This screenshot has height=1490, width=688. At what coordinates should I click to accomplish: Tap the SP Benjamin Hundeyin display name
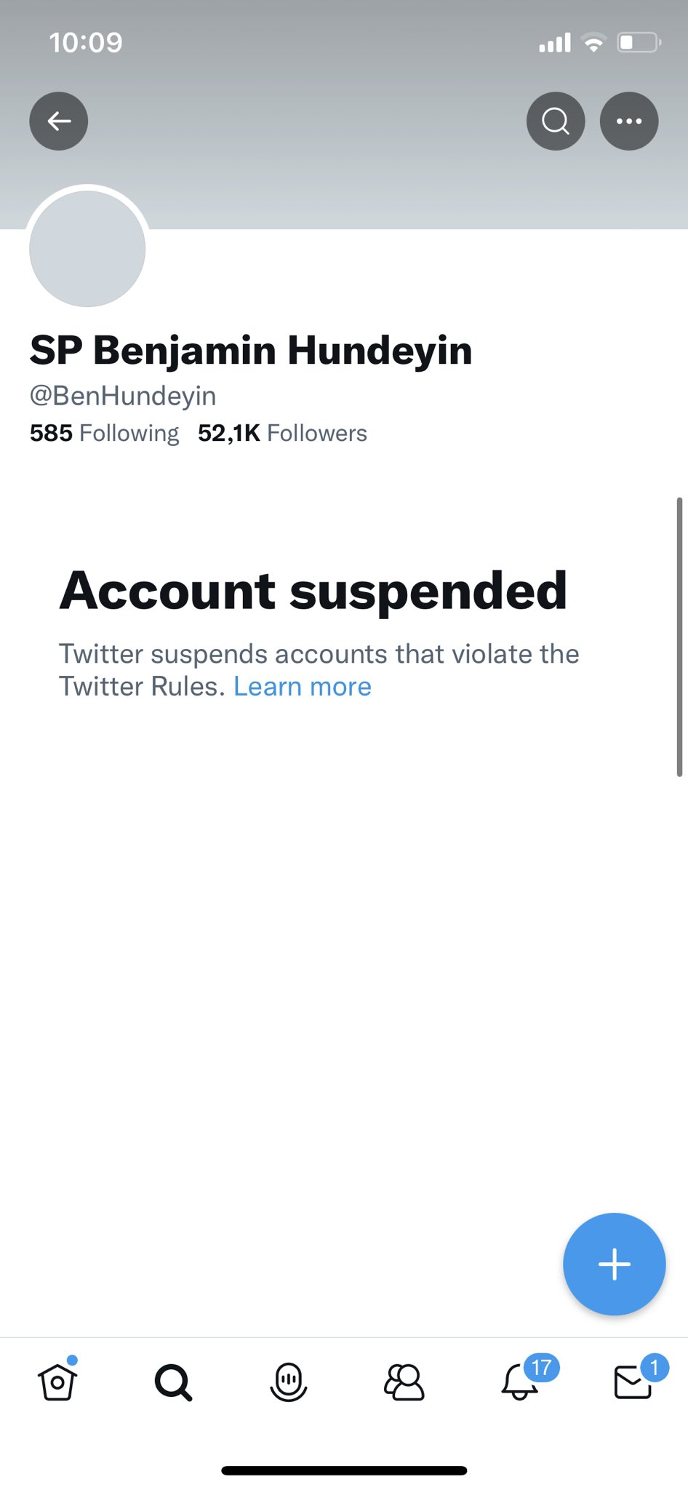point(251,351)
